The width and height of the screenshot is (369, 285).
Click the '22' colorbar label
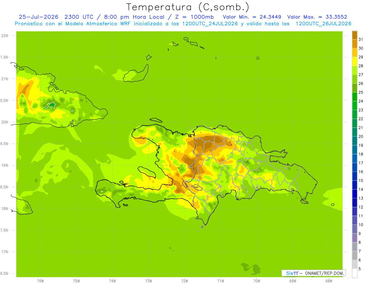pos(361,119)
